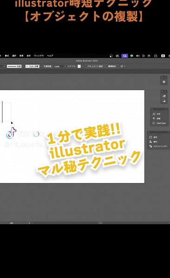The width and height of the screenshot is (170, 278).
Task: Expand the 3 pt. 丸筆 brush dropdown
Action: coord(41,66)
